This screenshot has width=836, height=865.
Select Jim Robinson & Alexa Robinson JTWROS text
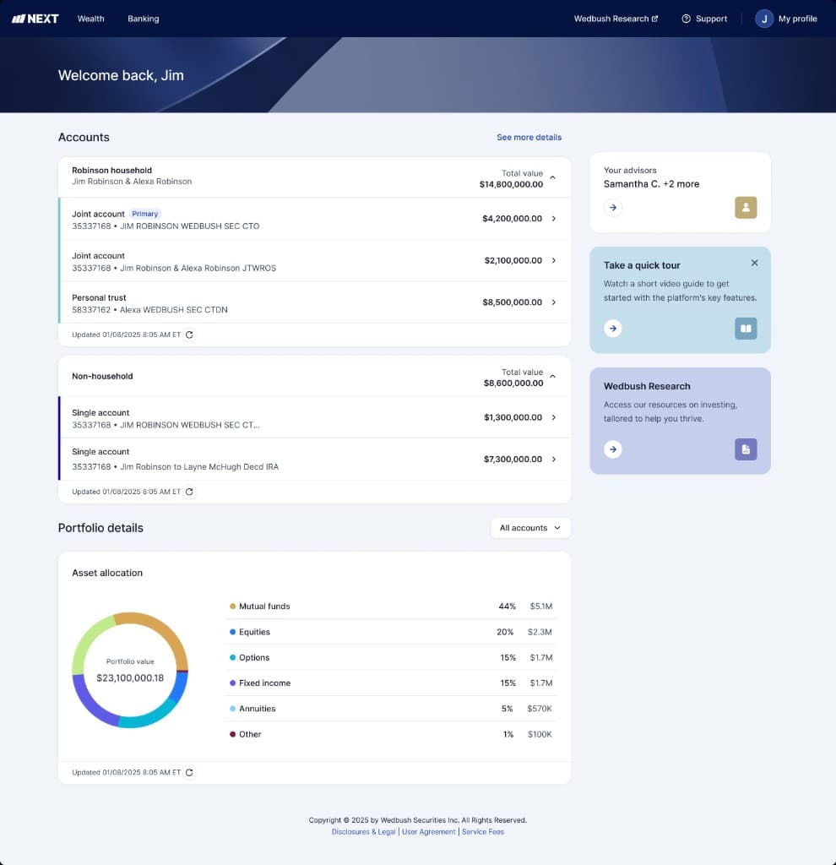[x=198, y=268]
